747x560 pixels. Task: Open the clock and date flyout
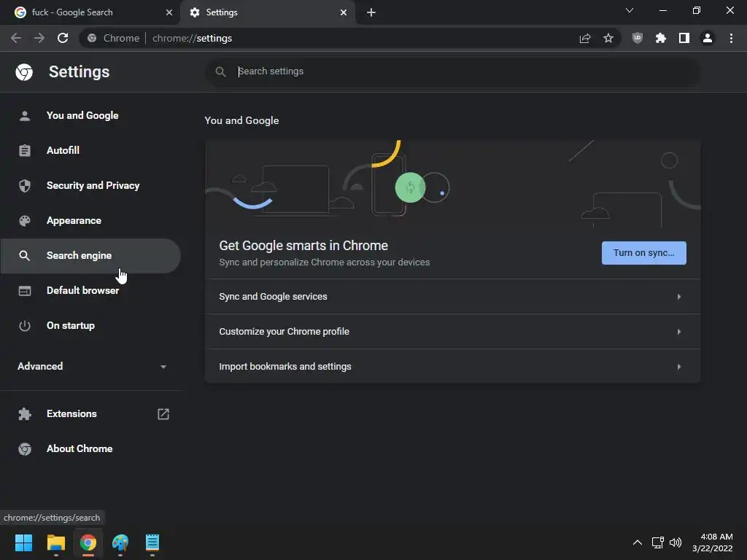pos(712,542)
